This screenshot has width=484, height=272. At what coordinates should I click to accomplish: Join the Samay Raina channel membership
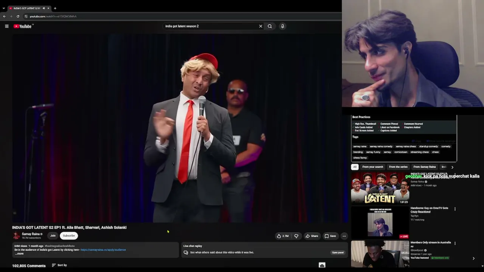tap(53, 236)
